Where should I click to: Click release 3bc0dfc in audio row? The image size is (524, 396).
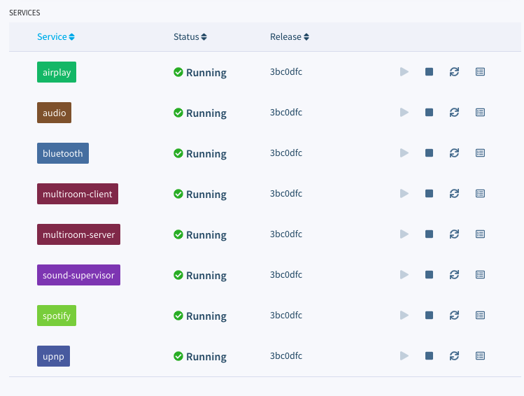click(x=286, y=112)
